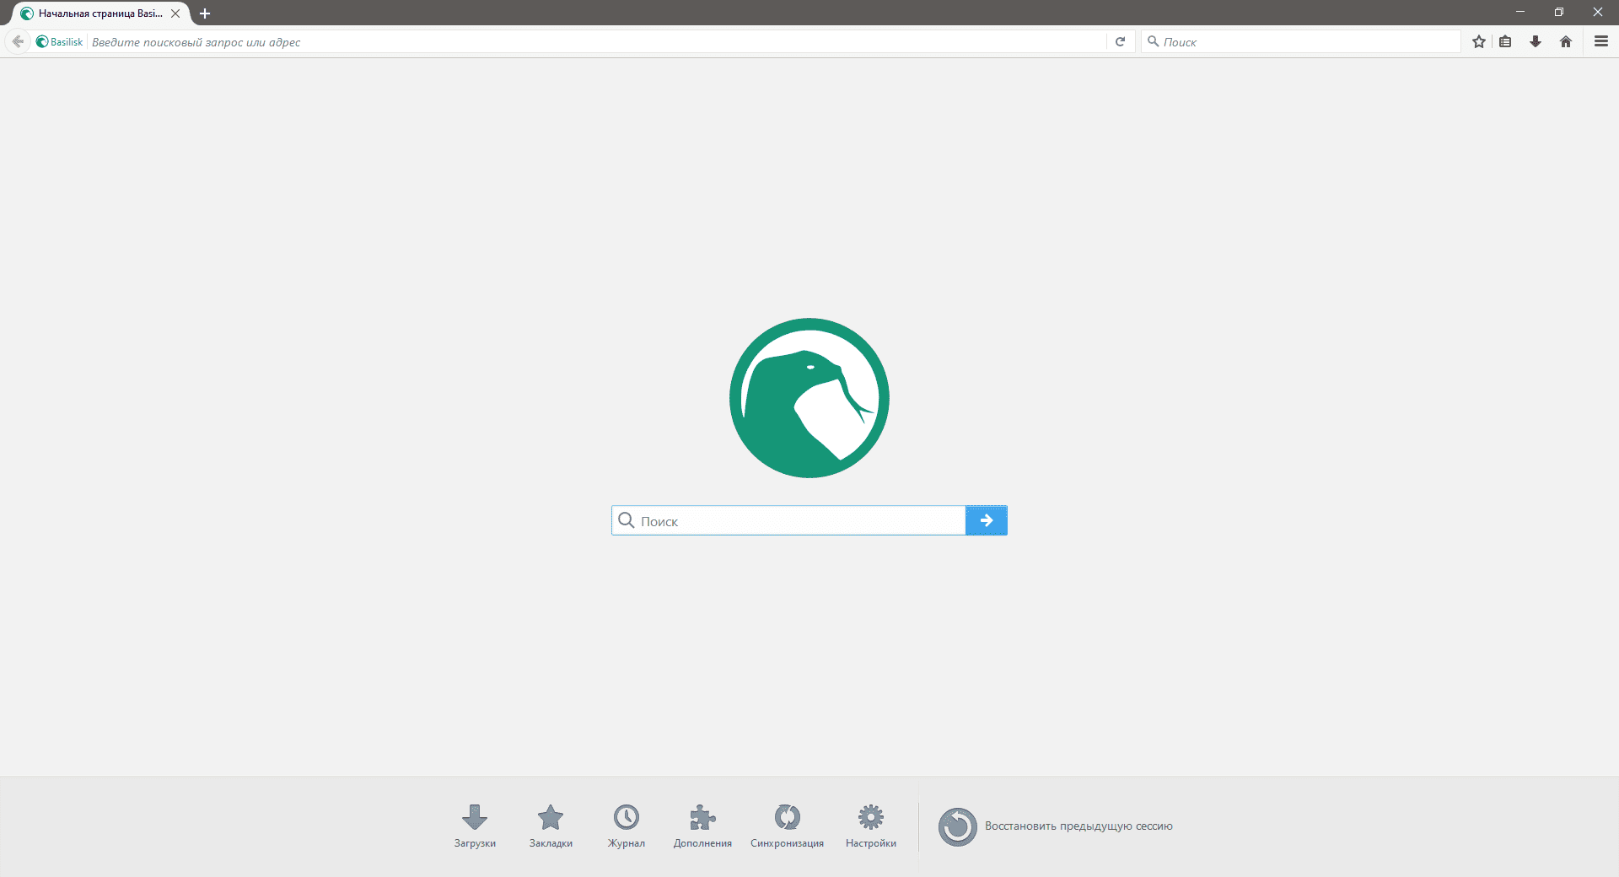Go to home page via house icon
This screenshot has width=1619, height=877.
coord(1566,41)
